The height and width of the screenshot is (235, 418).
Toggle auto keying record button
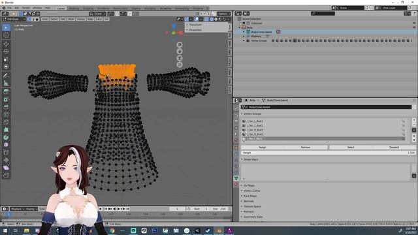tap(101, 209)
